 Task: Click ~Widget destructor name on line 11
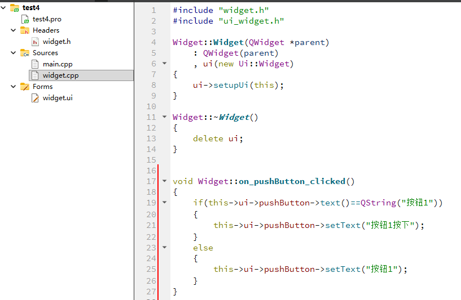231,117
